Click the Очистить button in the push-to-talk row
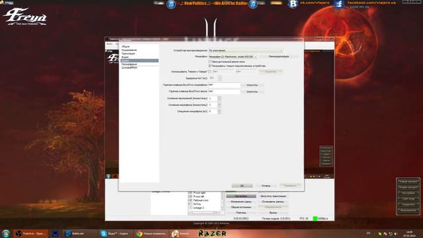This screenshot has width=423, height=238. (270, 71)
